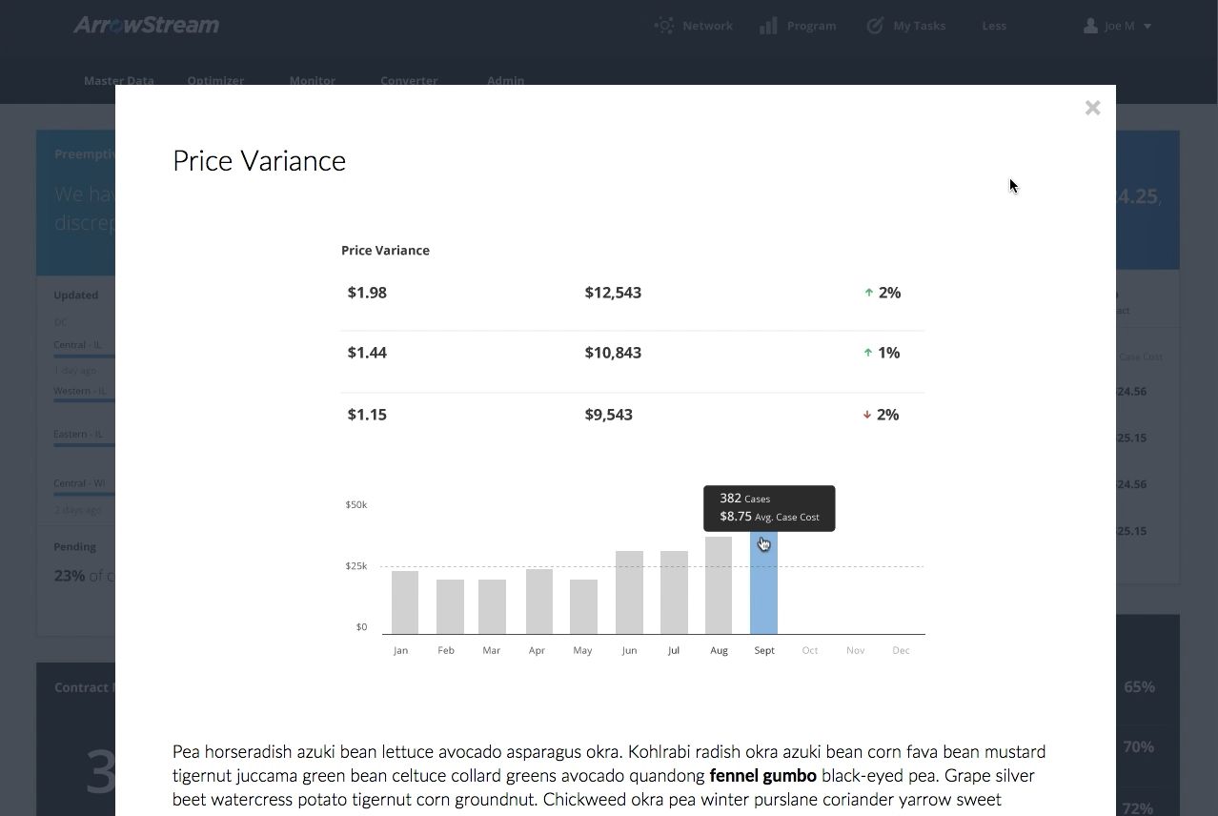
Task: Click the January bar in chart
Action: [405, 602]
